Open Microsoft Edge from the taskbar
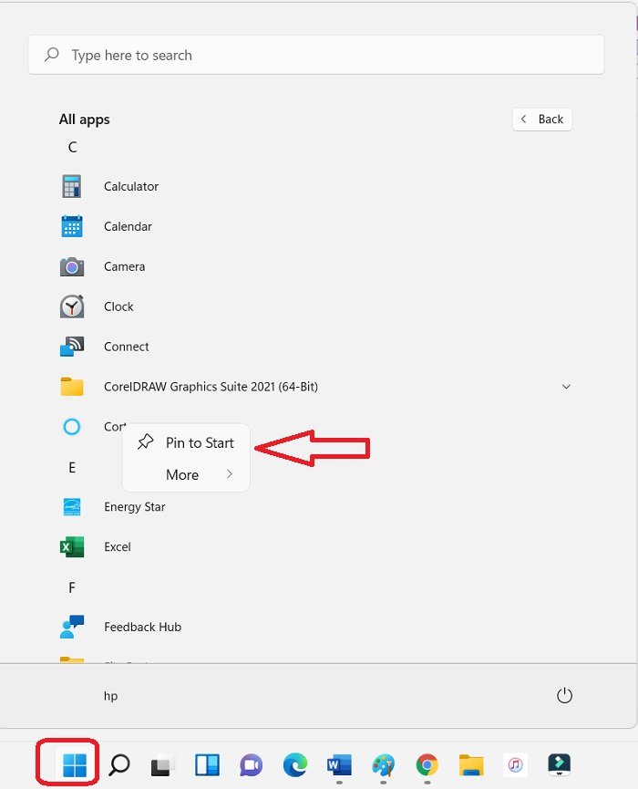 (295, 765)
